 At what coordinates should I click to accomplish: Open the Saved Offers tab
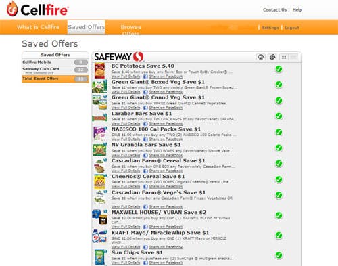coord(87,27)
